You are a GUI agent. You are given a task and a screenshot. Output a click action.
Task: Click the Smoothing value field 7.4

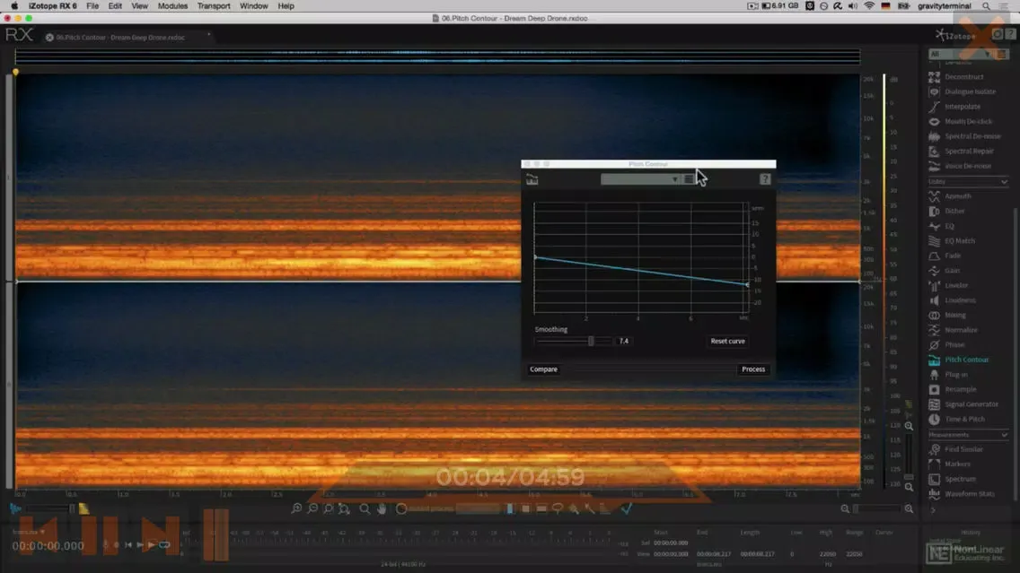pos(624,341)
